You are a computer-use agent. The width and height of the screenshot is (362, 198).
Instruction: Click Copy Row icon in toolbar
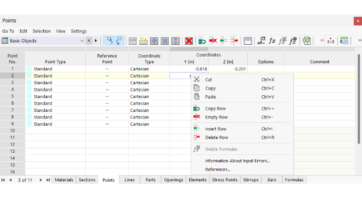[202, 41]
